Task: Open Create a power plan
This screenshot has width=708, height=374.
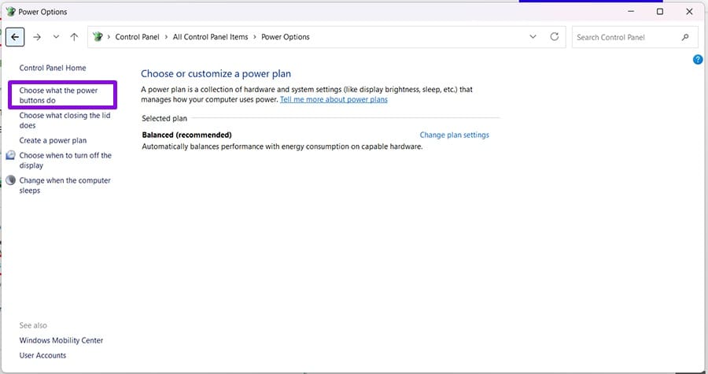Action: [53, 140]
